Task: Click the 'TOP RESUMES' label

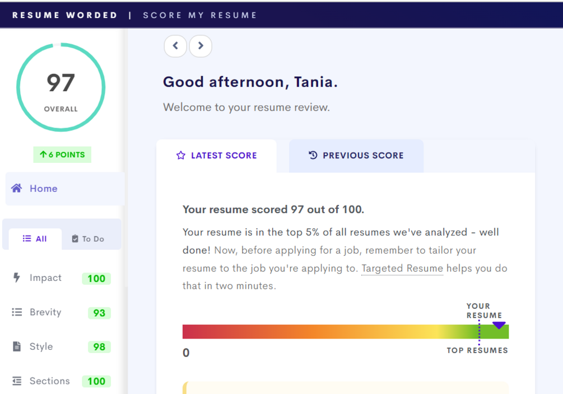Action: pyautogui.click(x=477, y=350)
